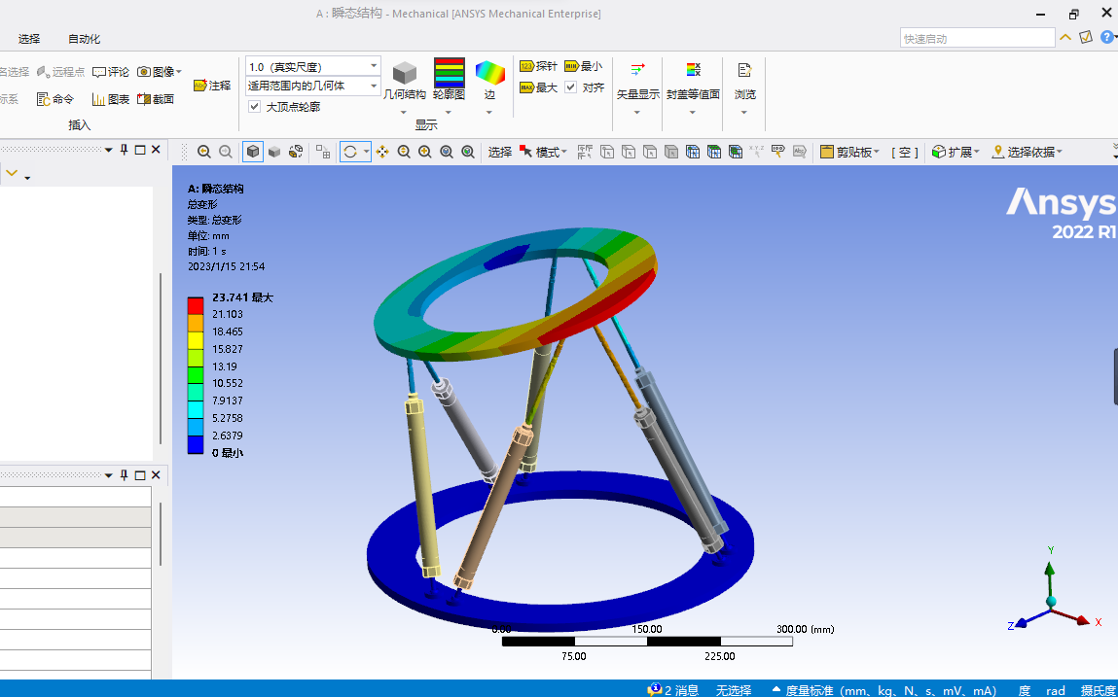Enable the 对齐 alignment checkbox

[x=571, y=86]
